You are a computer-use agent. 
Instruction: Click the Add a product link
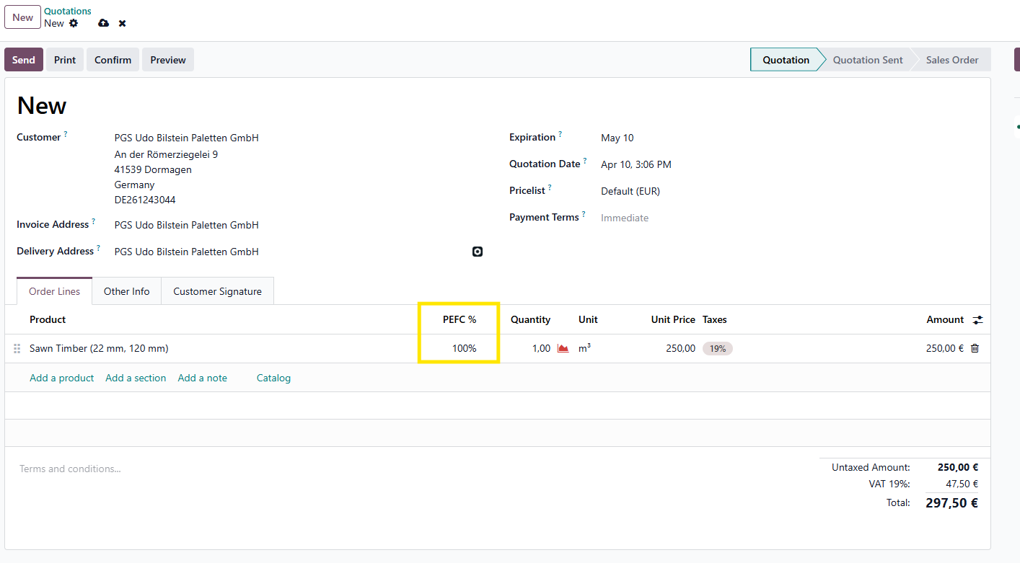[x=61, y=378]
